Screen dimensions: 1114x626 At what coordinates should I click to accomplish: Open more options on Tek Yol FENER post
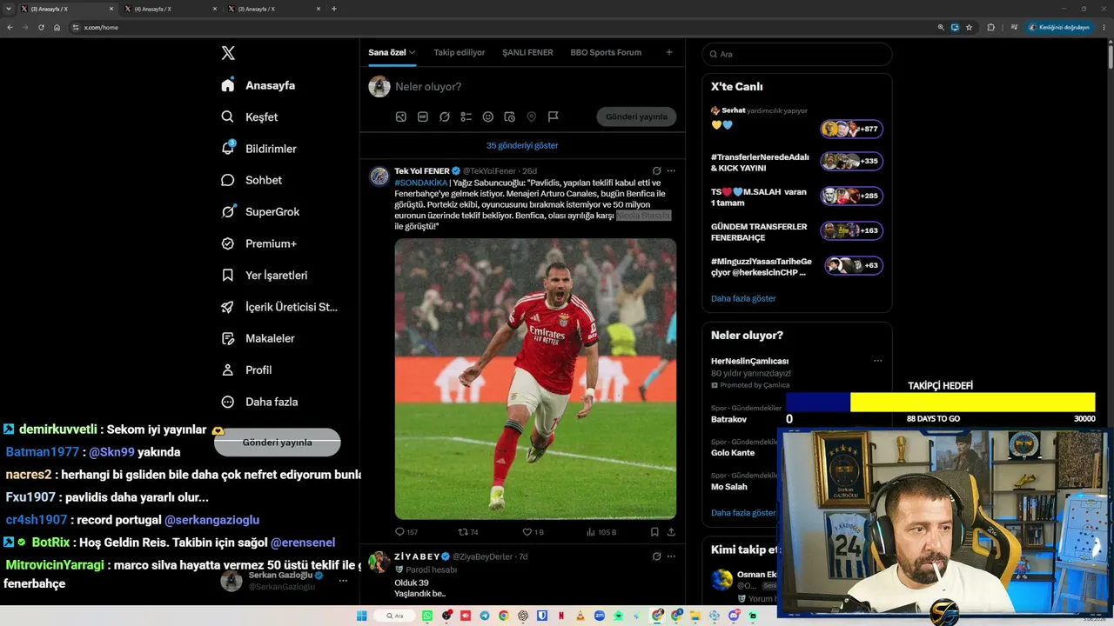tap(671, 171)
